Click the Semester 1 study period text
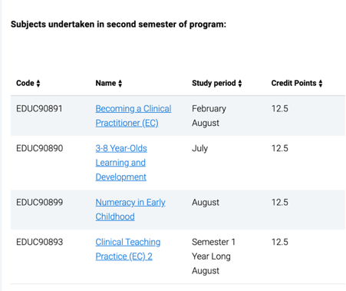 click(213, 242)
